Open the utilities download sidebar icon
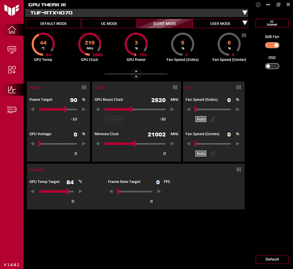This screenshot has height=269, width=293. click(x=12, y=69)
